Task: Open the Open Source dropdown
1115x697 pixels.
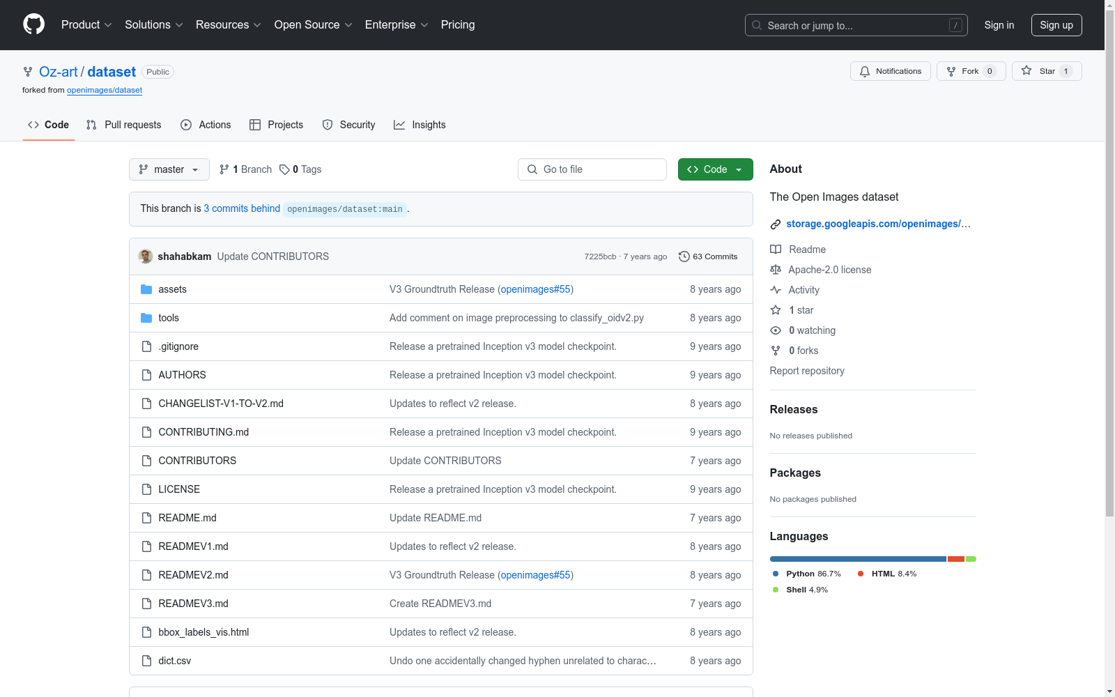Action: pyautogui.click(x=314, y=25)
